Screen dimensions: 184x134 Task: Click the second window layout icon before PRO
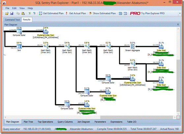(x=125, y=14)
